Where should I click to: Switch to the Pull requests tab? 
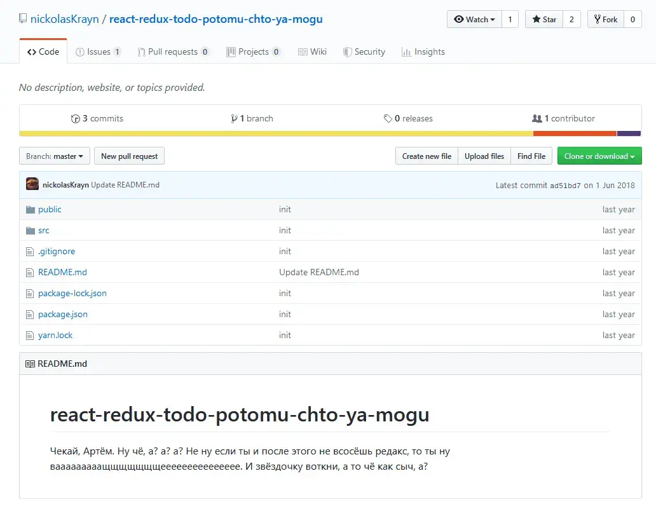click(x=173, y=52)
